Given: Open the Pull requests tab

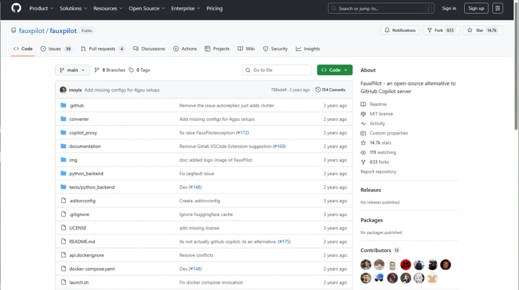Looking at the screenshot, I should tap(103, 49).
